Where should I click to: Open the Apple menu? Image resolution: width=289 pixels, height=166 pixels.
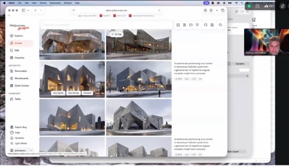pos(5,3)
